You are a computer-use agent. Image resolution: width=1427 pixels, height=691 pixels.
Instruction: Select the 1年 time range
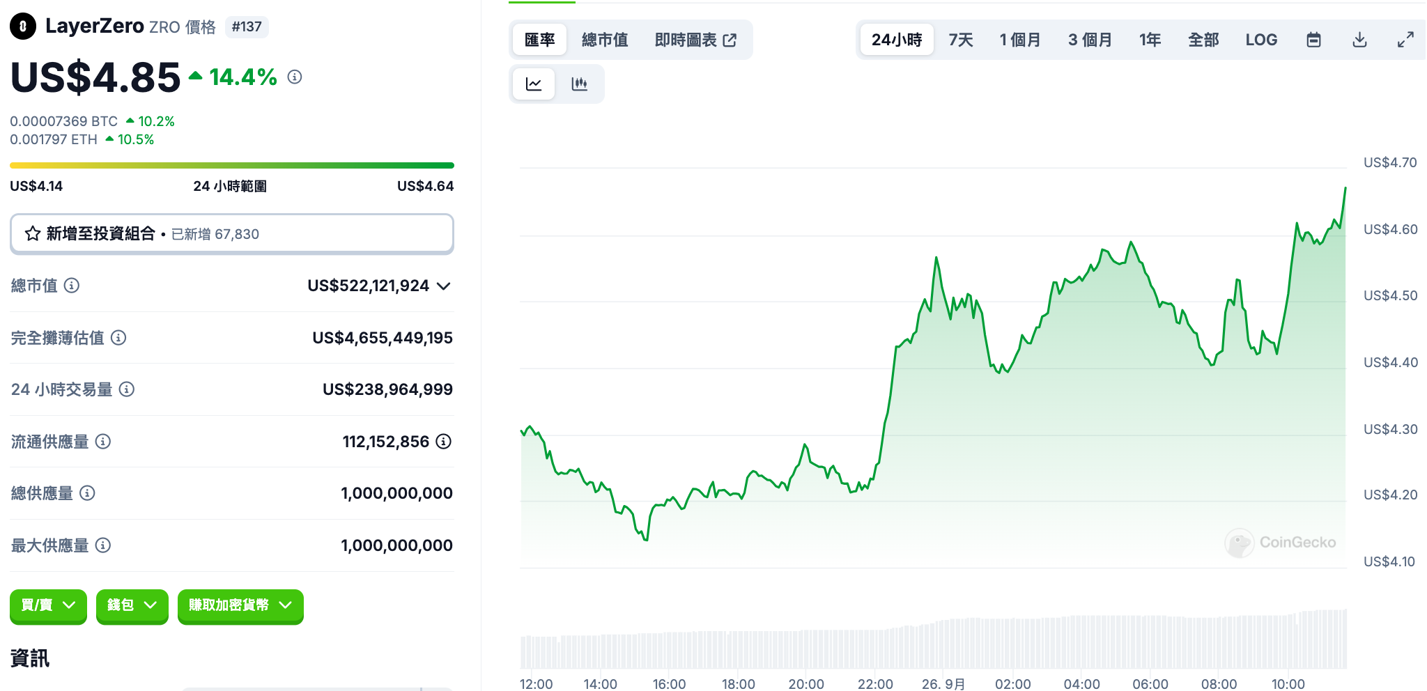pos(1150,40)
